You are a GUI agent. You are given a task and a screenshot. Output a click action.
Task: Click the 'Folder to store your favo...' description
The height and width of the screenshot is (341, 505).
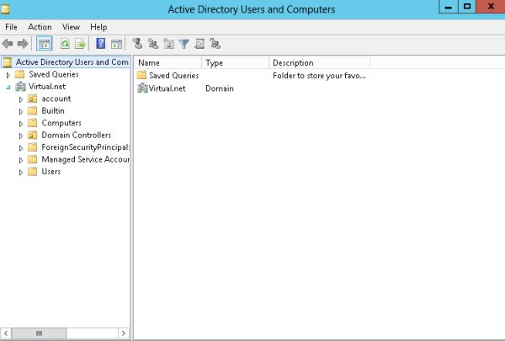pos(319,76)
